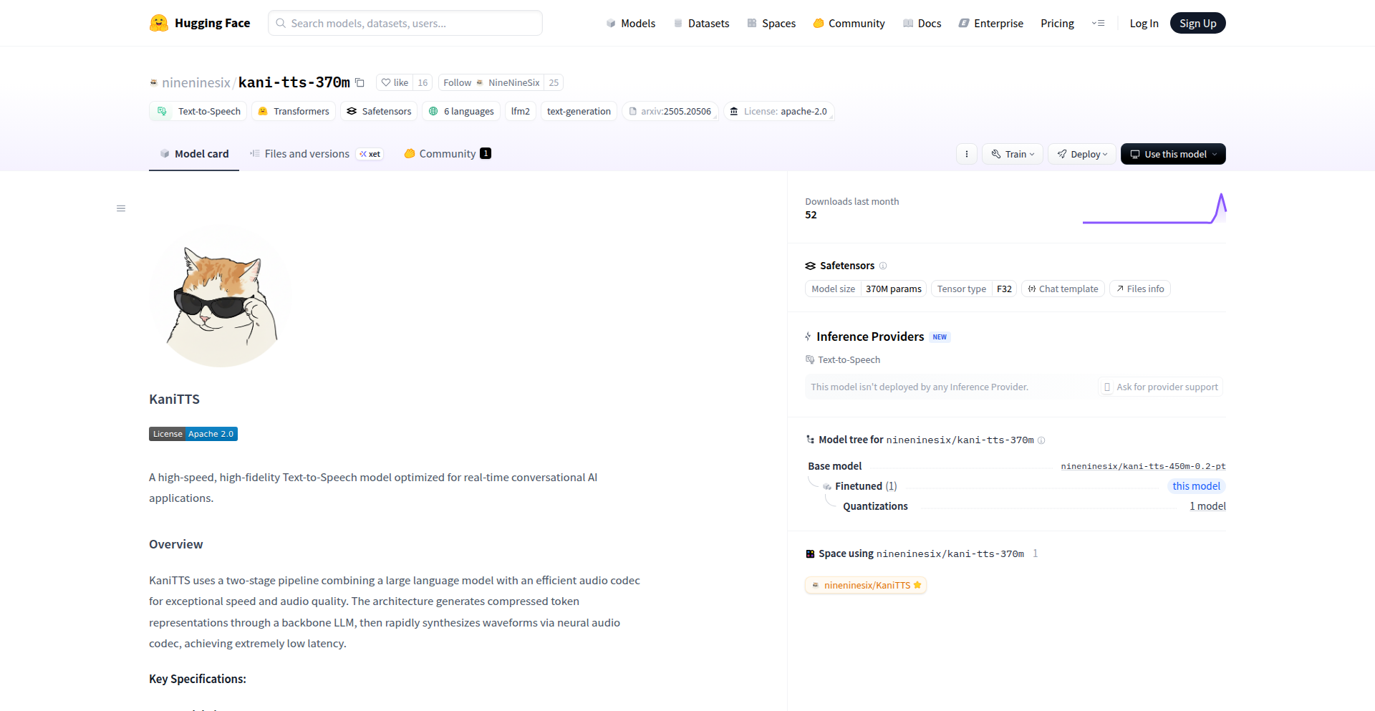
Task: Click the NEW badge beside Inference Providers
Action: point(940,337)
